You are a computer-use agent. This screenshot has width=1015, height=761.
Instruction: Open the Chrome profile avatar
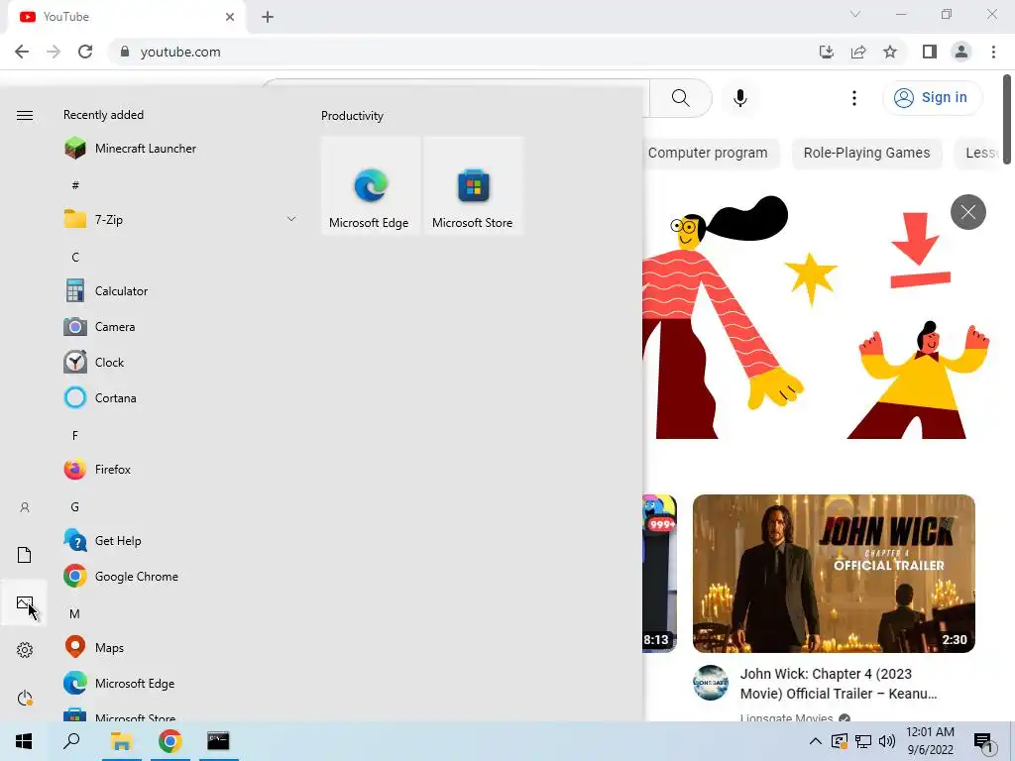pyautogui.click(x=961, y=52)
